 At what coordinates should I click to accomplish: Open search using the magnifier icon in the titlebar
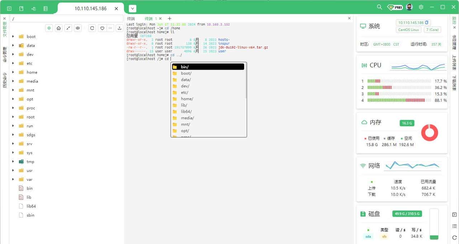click(x=379, y=7)
